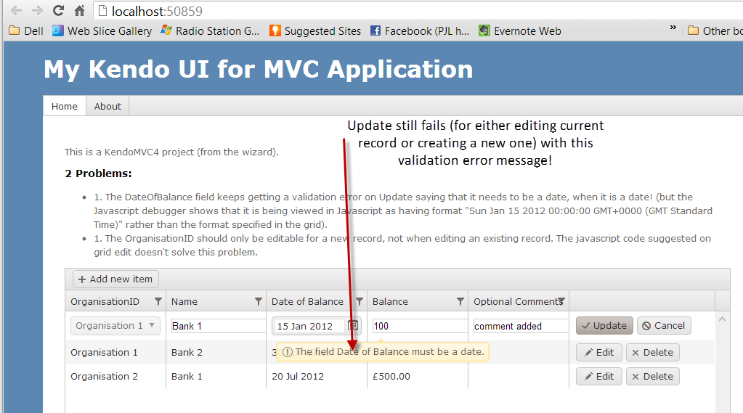Open the Evernote Web bookmark
743x413 pixels.
[x=520, y=30]
